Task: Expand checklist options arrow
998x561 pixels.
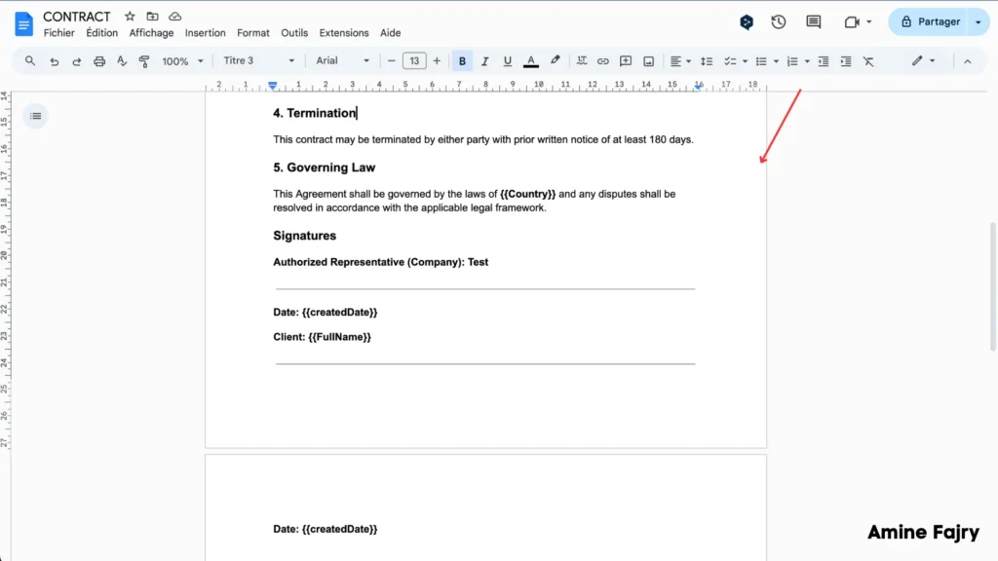Action: tap(746, 61)
